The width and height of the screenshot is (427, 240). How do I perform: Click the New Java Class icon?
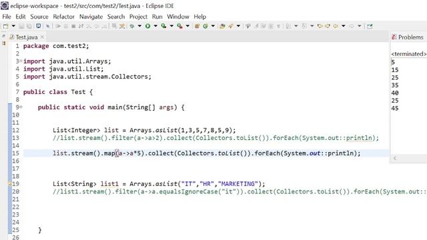pos(205,26)
